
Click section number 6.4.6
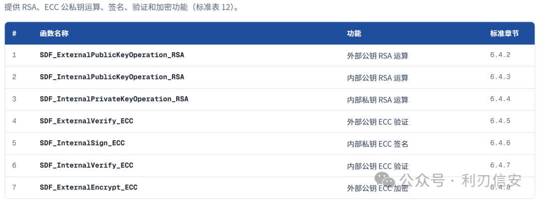(500, 143)
